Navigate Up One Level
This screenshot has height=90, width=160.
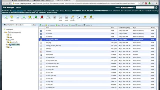[x=50, y=25]
